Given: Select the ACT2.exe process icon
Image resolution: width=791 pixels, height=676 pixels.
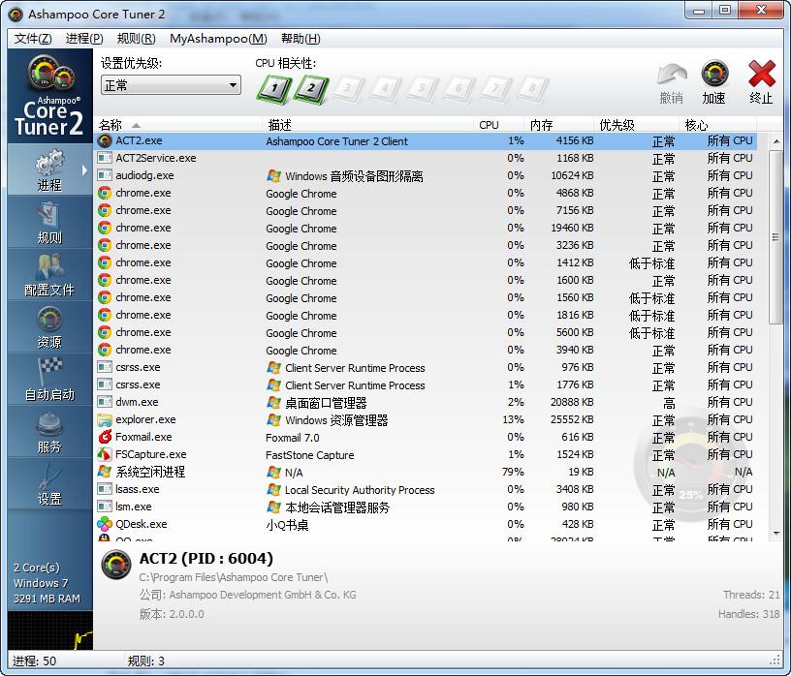Looking at the screenshot, I should tap(105, 141).
